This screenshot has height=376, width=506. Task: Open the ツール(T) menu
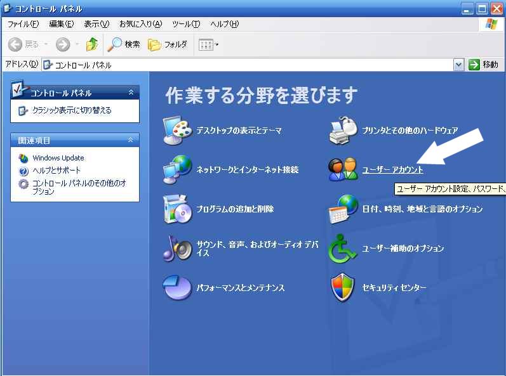point(186,24)
